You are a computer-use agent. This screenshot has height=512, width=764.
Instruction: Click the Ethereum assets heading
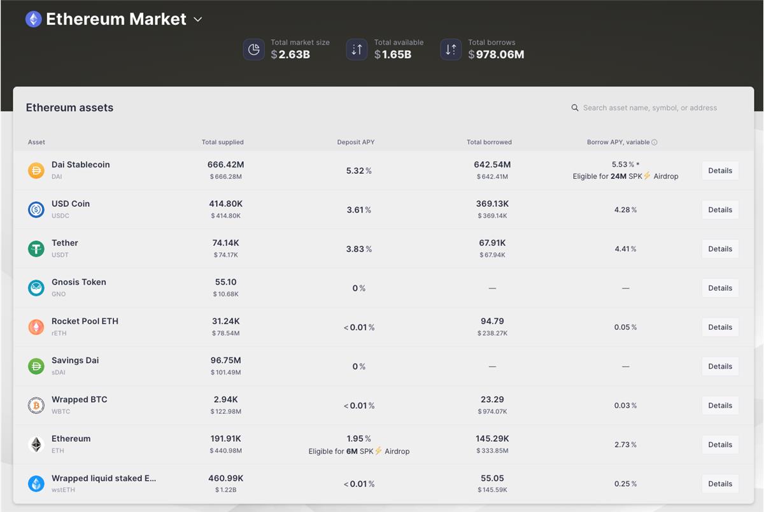pyautogui.click(x=69, y=108)
